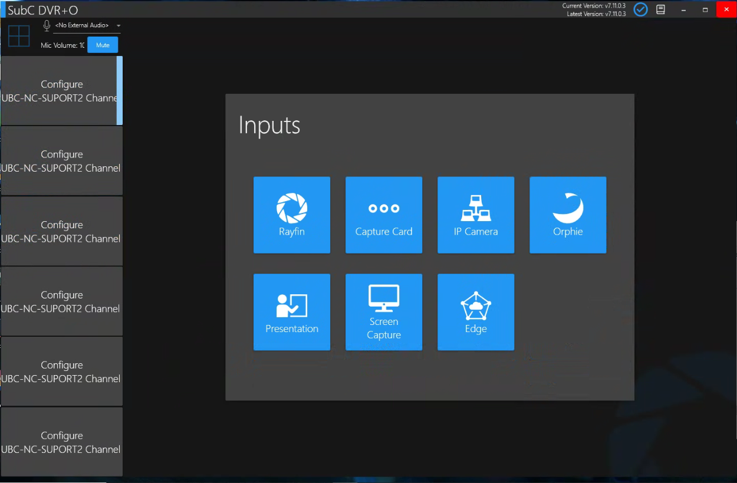
Task: Open the third Configure channel tile
Action: pos(61,231)
